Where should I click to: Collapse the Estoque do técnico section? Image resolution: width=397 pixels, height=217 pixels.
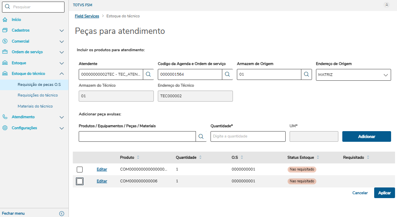(x=61, y=74)
